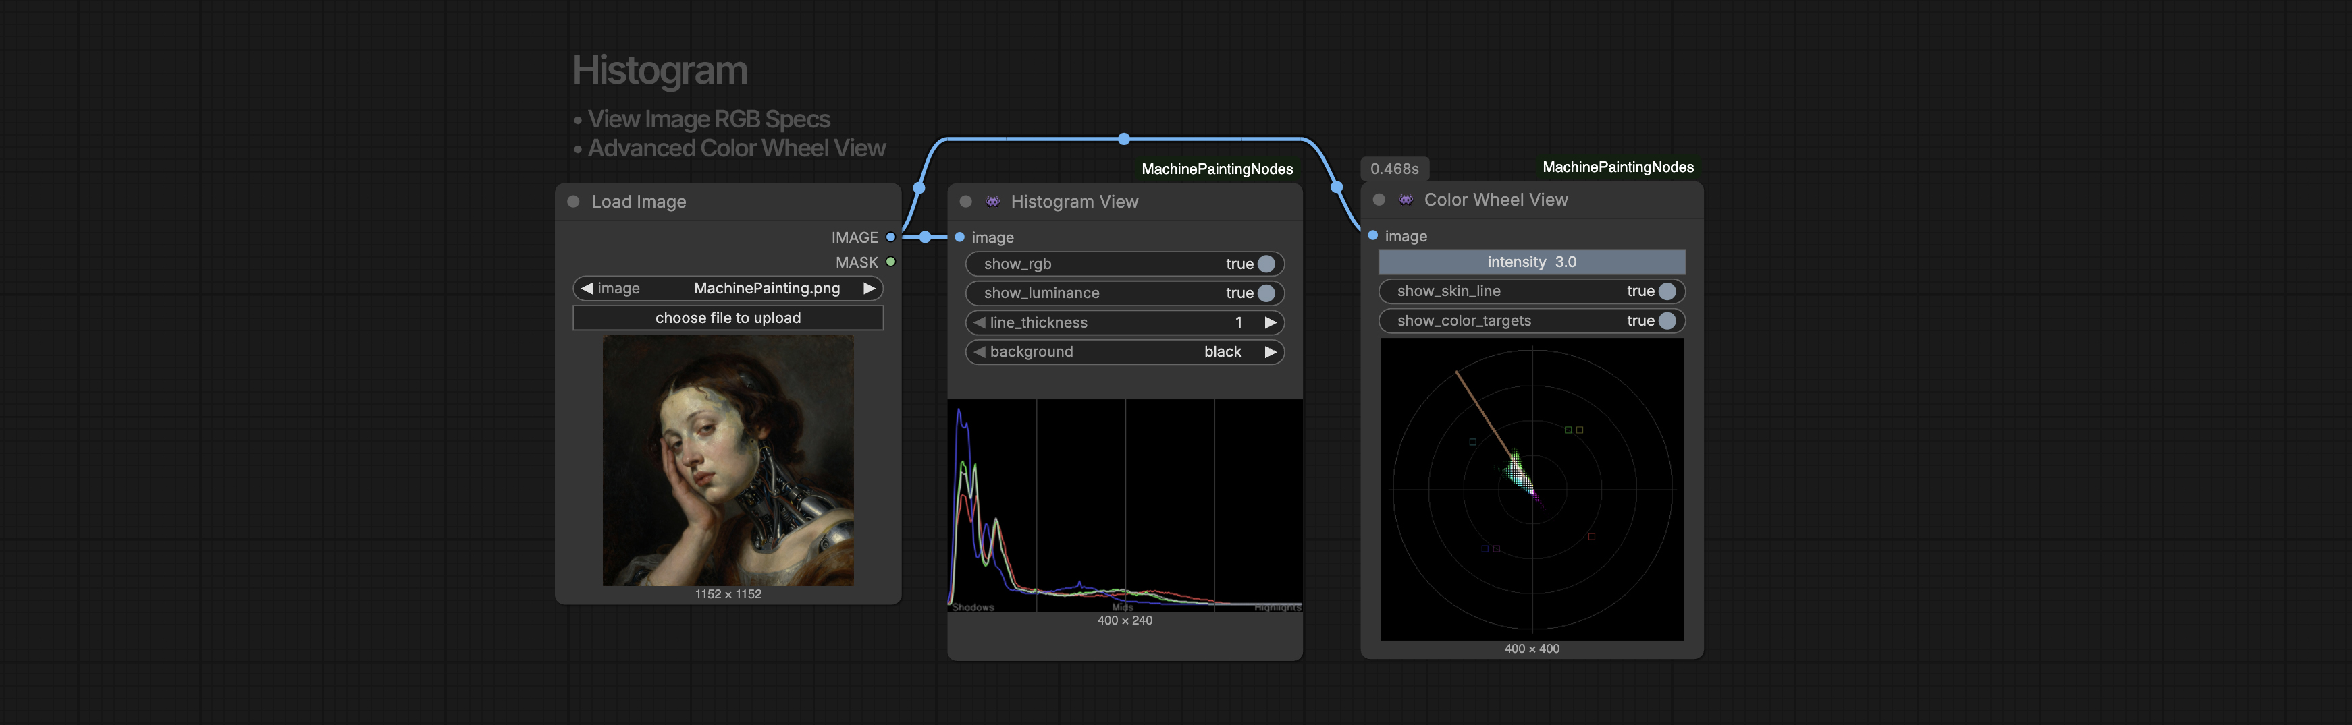Toggle show_rgb in Histogram View
Viewport: 2352px width, 725px height.
tap(1125, 264)
